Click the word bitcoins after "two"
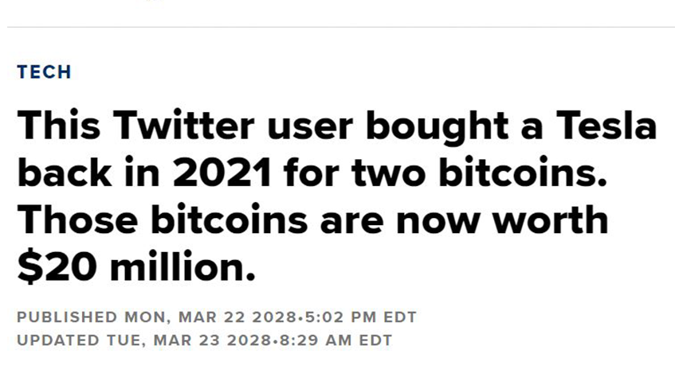The width and height of the screenshot is (675, 373). 523,173
